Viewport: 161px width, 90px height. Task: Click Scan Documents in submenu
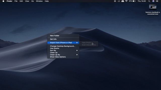click(x=89, y=45)
